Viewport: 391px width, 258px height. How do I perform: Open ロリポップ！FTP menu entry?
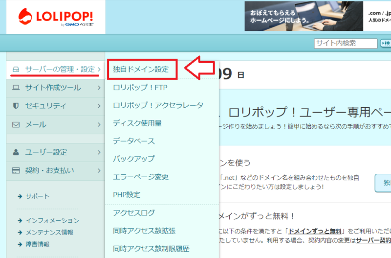[140, 88]
